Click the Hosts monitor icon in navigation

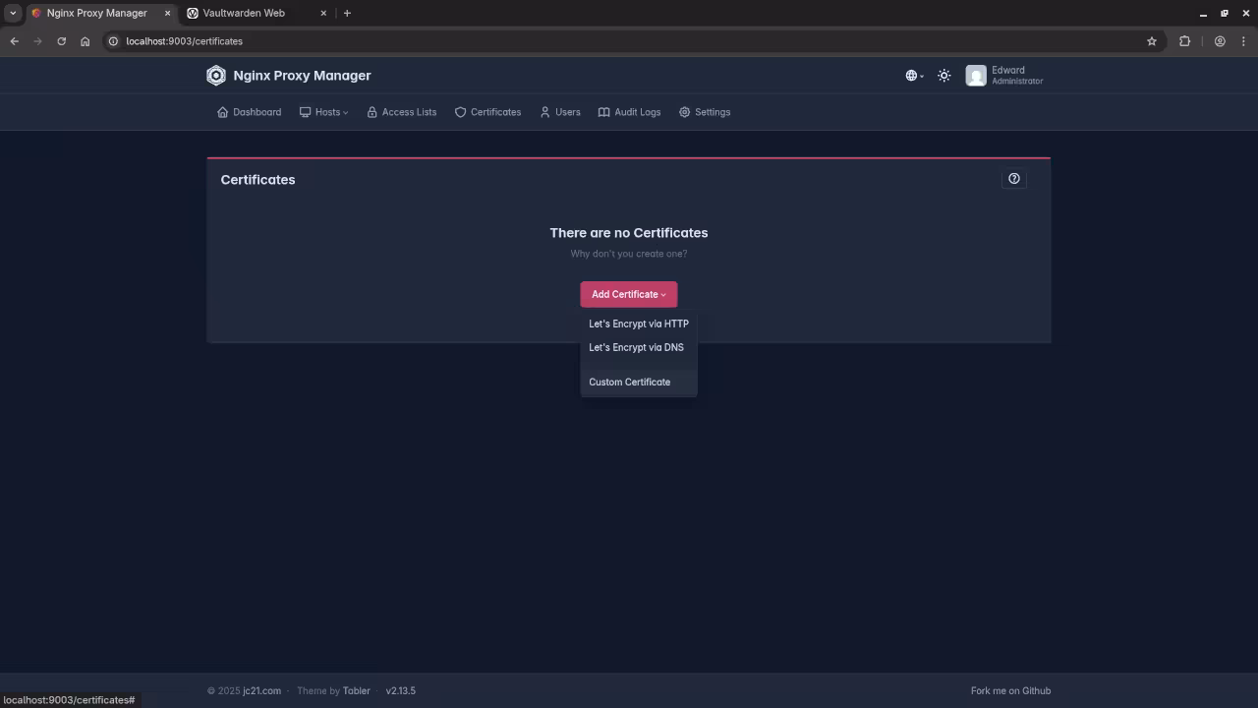306,111
